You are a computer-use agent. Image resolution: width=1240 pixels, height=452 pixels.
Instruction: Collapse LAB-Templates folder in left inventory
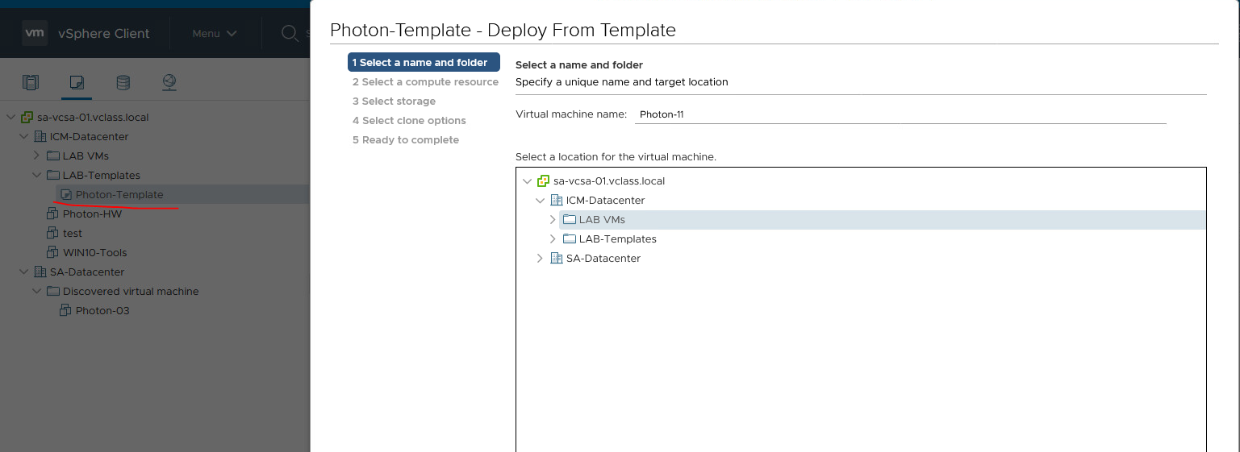[36, 175]
